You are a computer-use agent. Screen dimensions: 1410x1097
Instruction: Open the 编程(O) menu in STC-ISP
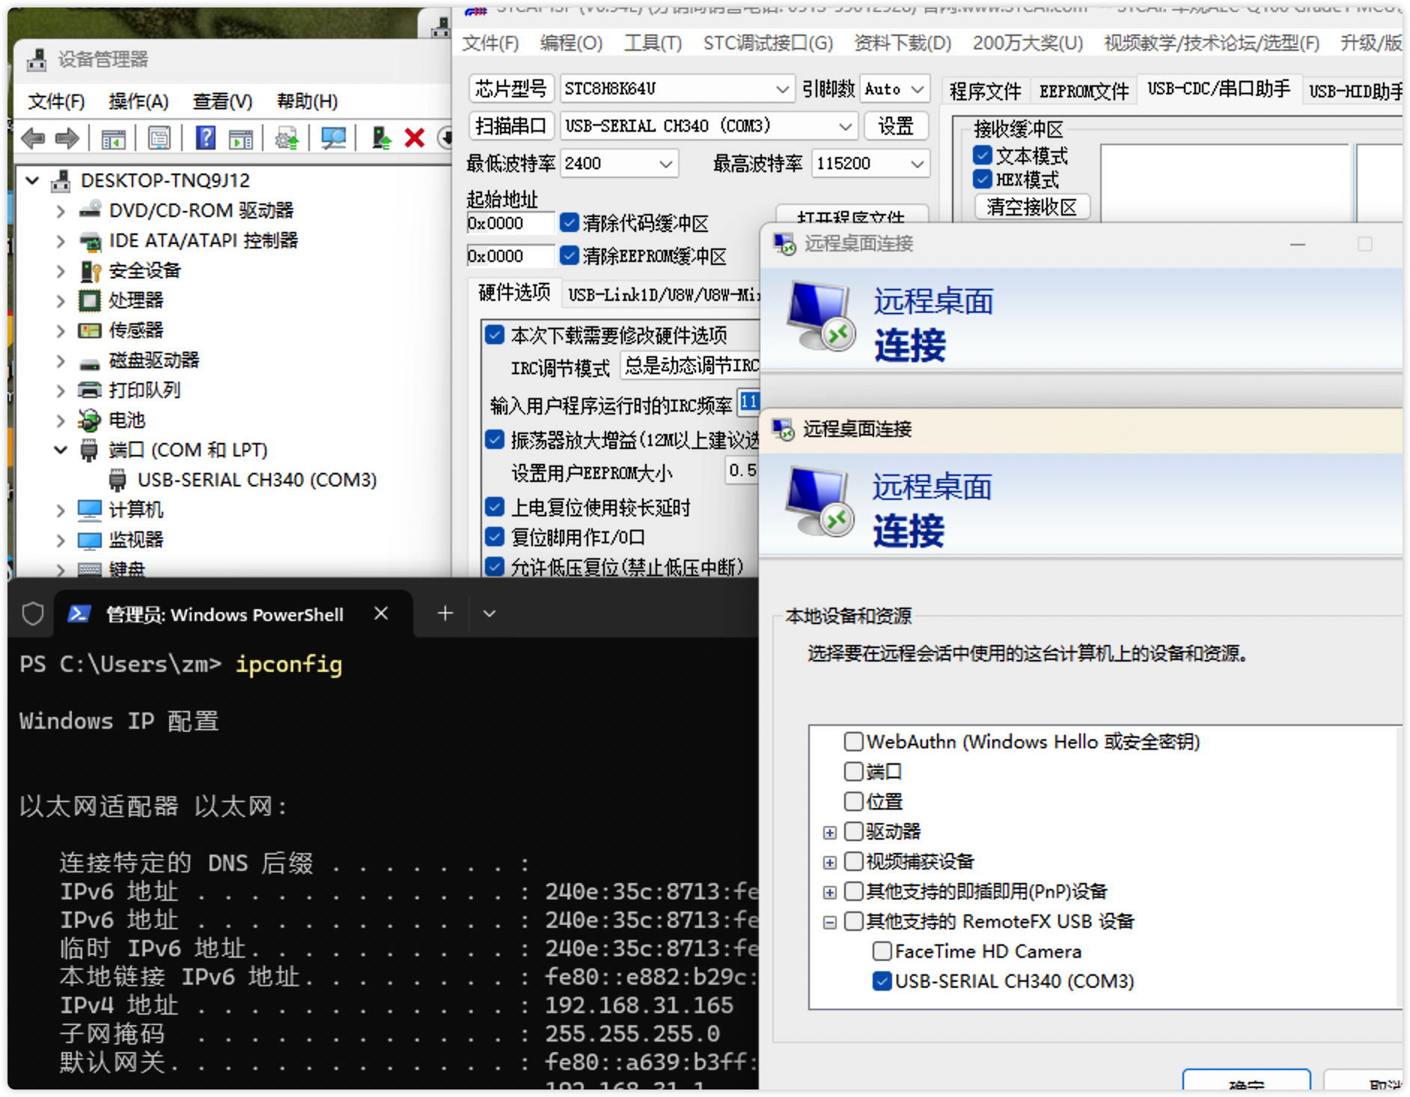coord(571,43)
